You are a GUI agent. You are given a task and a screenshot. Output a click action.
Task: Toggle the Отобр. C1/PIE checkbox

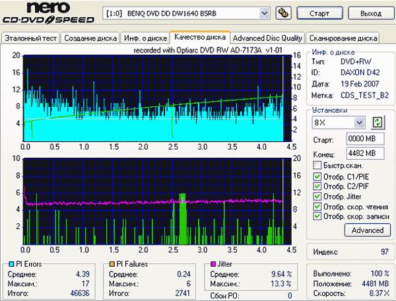317,176
